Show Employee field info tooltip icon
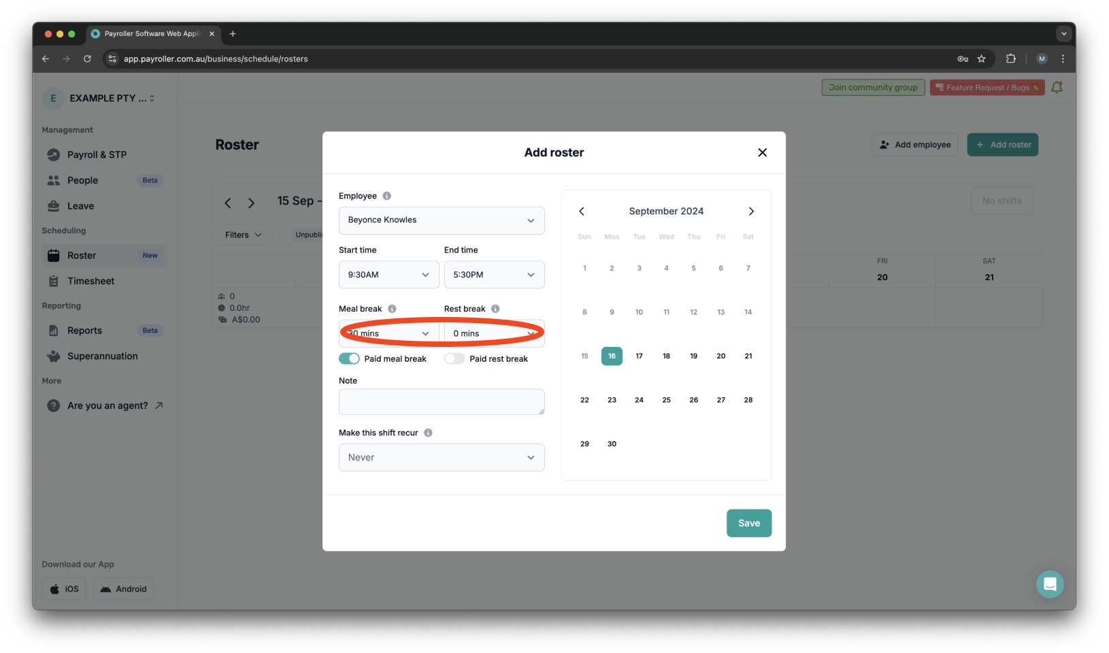Image resolution: width=1109 pixels, height=653 pixels. (386, 196)
